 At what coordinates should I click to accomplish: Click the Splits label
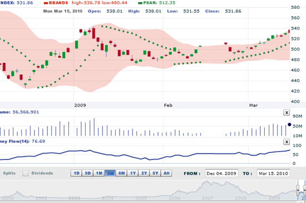9,173
